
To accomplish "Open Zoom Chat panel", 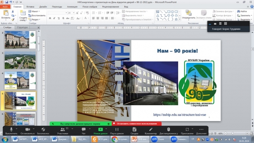I will coord(84,131).
